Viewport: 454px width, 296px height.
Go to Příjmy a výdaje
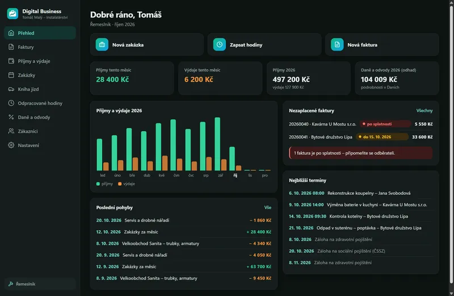point(40,61)
